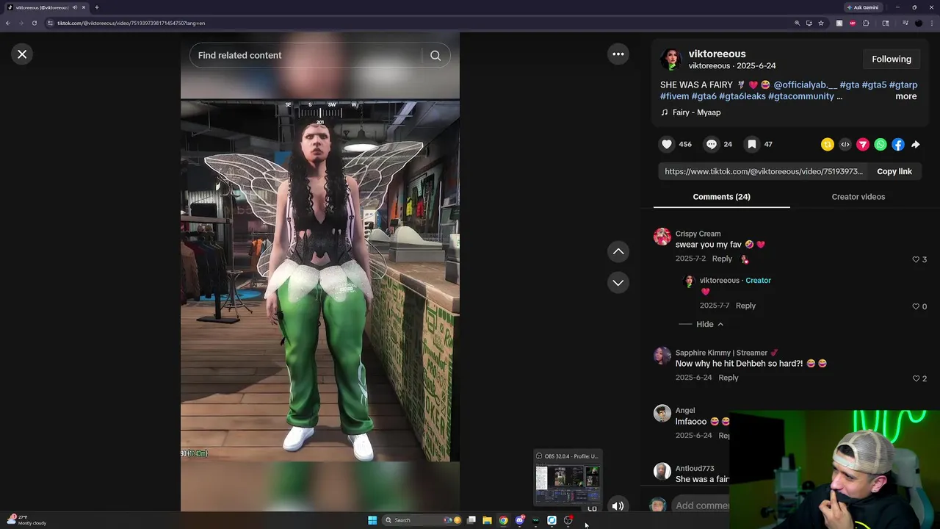
Task: Open Angel's profile avatar
Action: point(662,413)
